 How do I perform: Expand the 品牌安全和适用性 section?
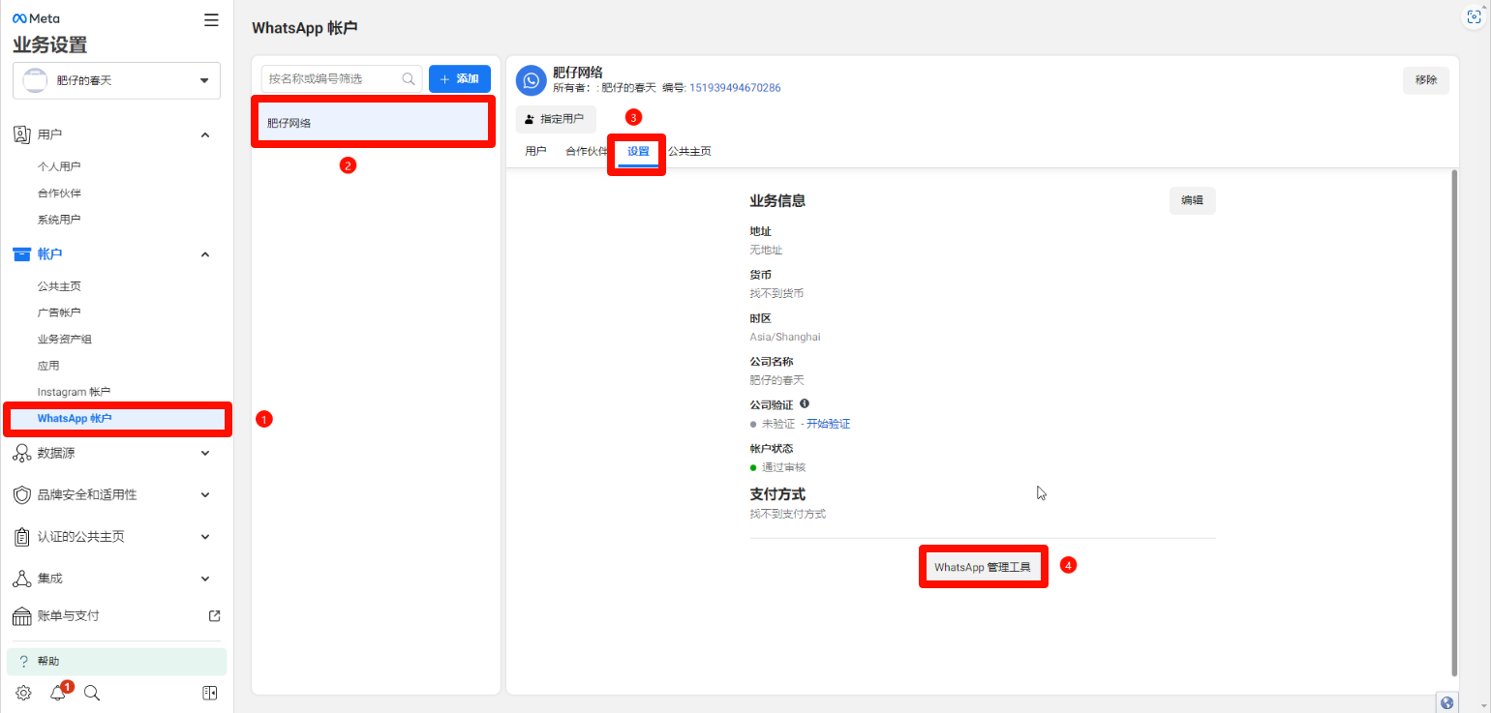point(204,494)
